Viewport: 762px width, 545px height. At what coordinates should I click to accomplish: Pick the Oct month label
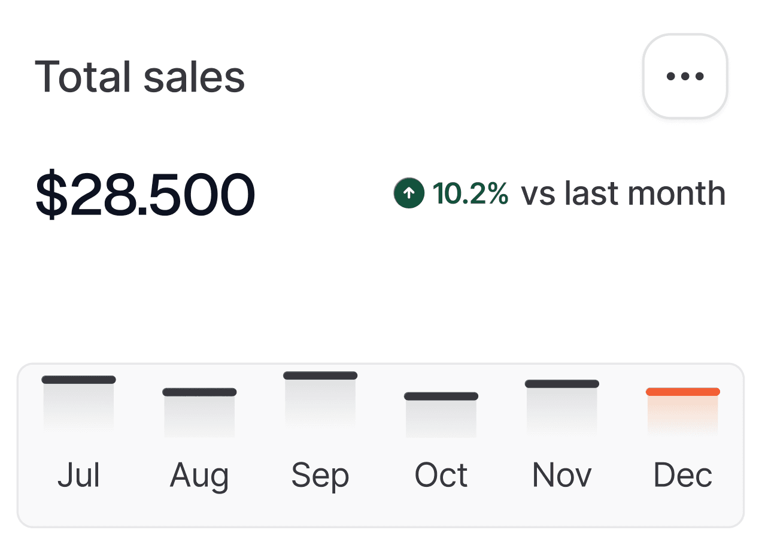441,476
